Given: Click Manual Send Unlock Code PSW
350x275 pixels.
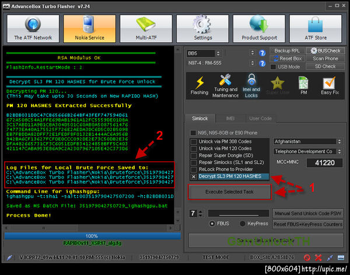Looking at the screenshot, I should (308, 213).
